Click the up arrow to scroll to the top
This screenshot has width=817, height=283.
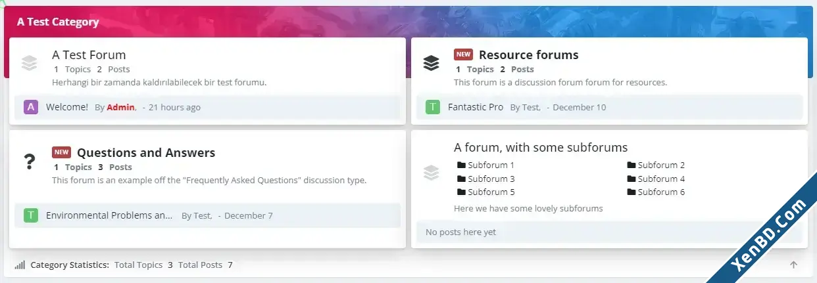point(793,265)
